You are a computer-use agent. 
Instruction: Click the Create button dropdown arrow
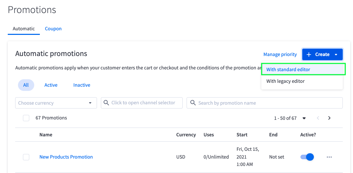point(336,55)
